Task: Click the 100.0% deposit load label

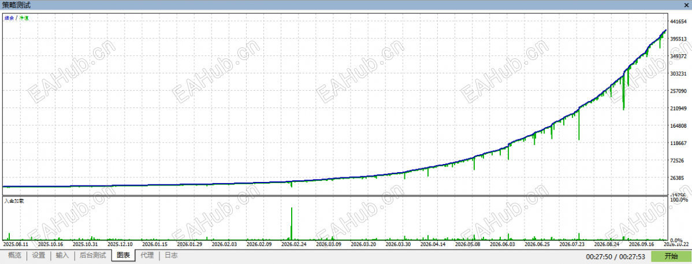Action: [679, 200]
